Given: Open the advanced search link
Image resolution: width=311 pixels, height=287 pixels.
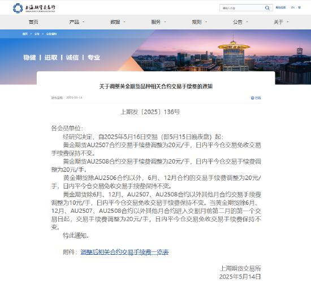Looking at the screenshot, I should 280,7.
